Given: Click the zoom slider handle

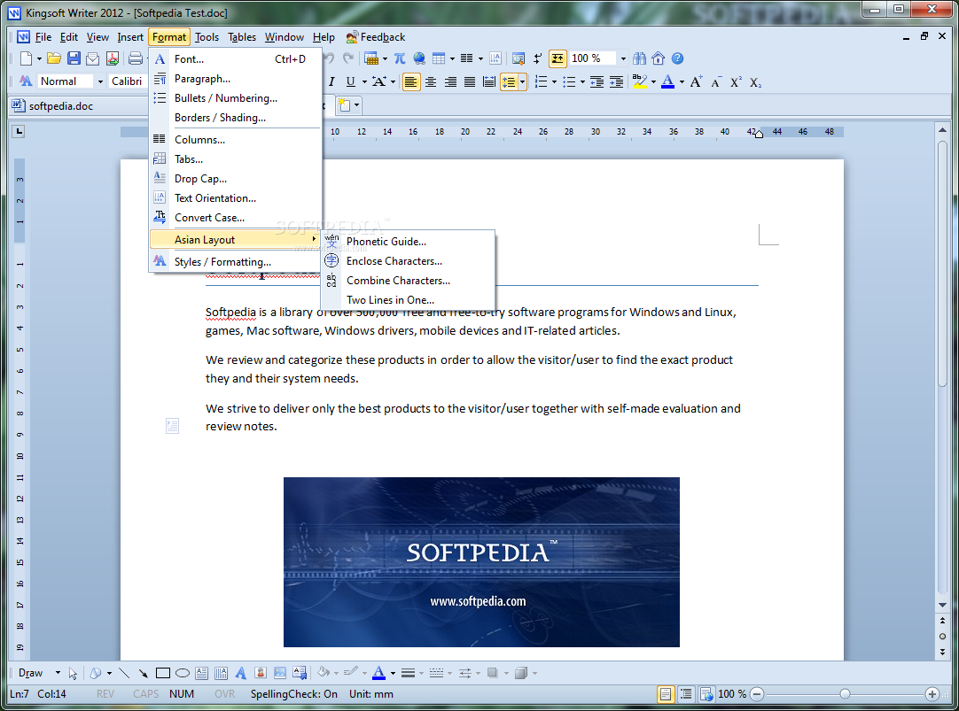Looking at the screenshot, I should 845,694.
